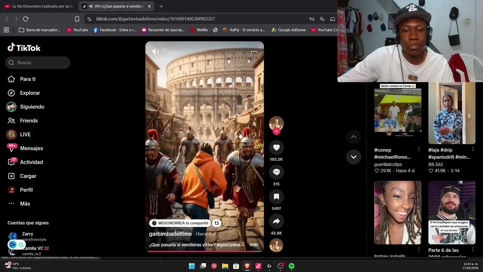Screen dimensions: 483x272
Task: Open options for the #conep video
Action: coord(418,150)
